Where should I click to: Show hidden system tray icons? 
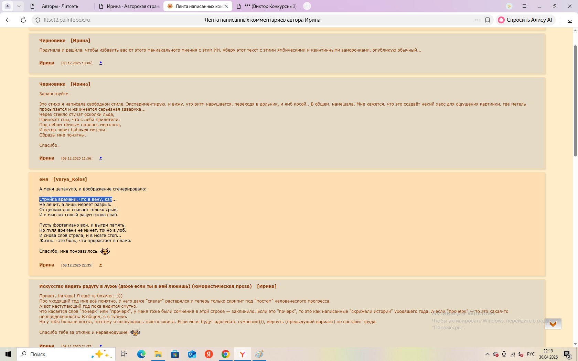[487, 354]
